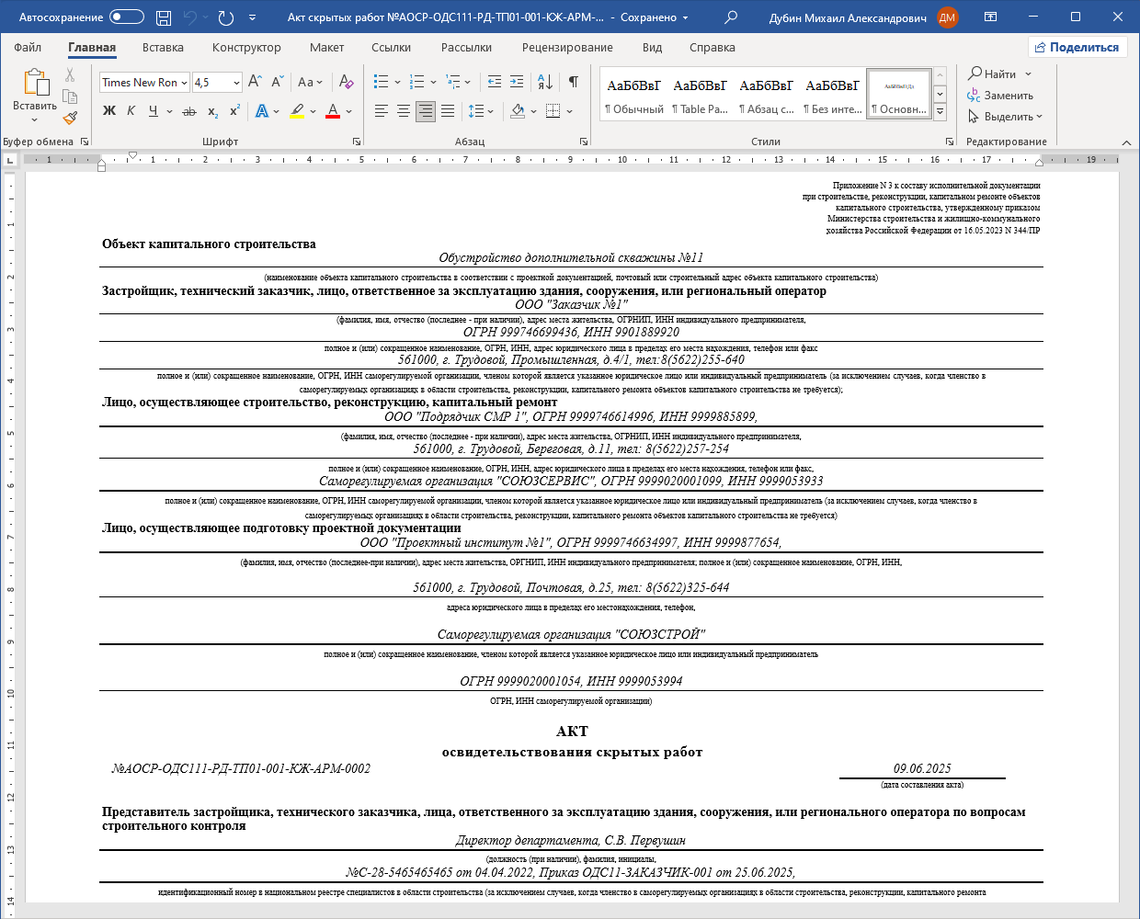Click the Save floppy disk icon

(x=164, y=17)
